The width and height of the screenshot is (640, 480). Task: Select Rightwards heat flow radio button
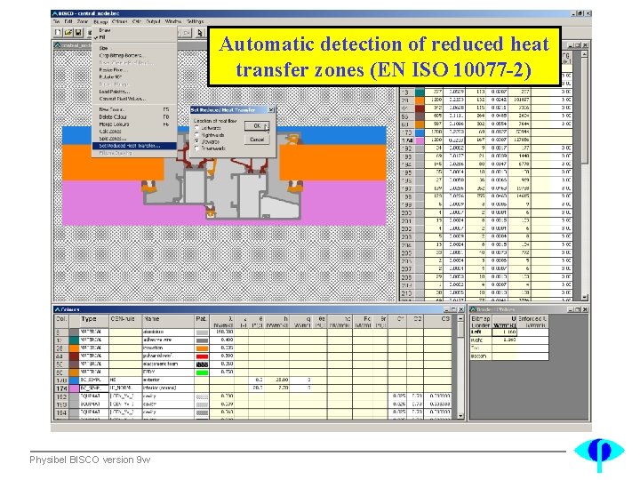(x=196, y=135)
